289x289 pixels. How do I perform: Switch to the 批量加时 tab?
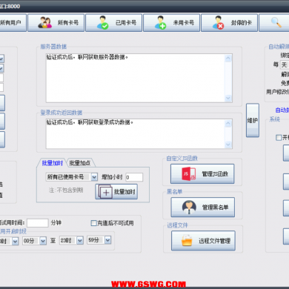click(x=52, y=163)
